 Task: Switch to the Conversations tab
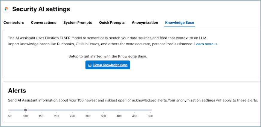click(x=44, y=23)
